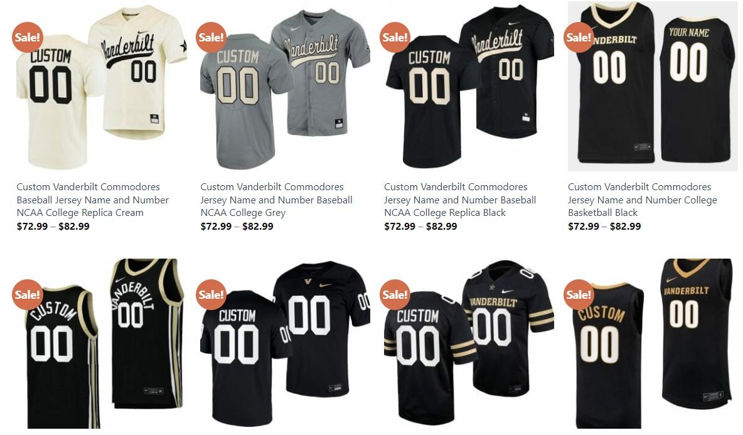This screenshot has width=743, height=435.
Task: Click Sale badge on grey baseball jersey
Action: tap(211, 37)
